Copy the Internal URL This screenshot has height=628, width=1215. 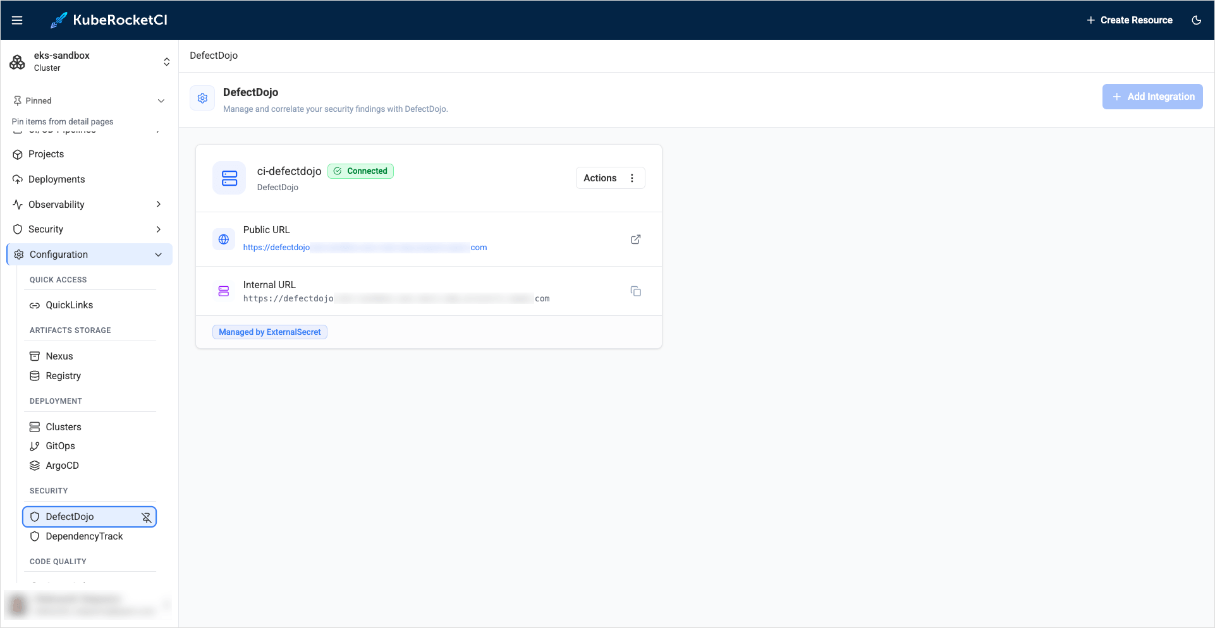coord(636,291)
